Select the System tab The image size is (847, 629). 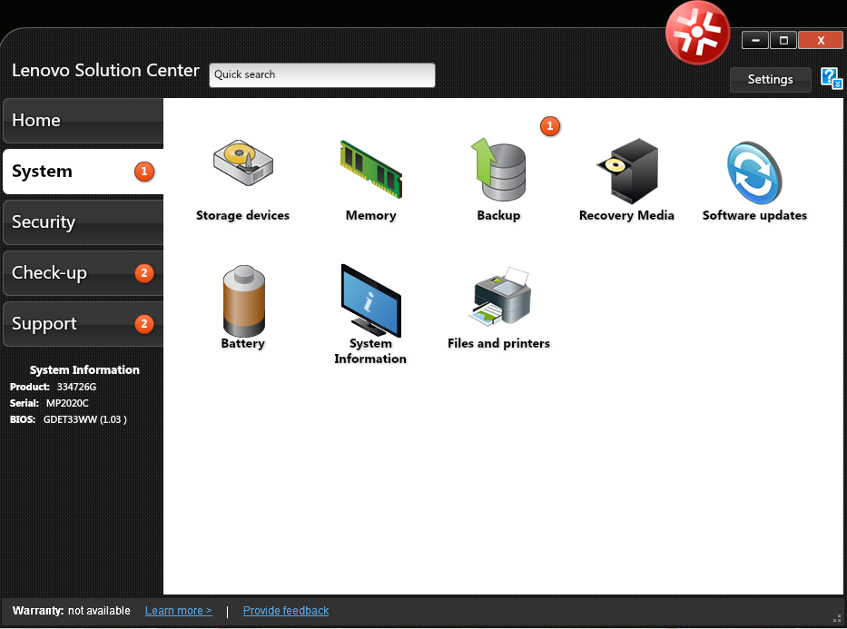84,172
